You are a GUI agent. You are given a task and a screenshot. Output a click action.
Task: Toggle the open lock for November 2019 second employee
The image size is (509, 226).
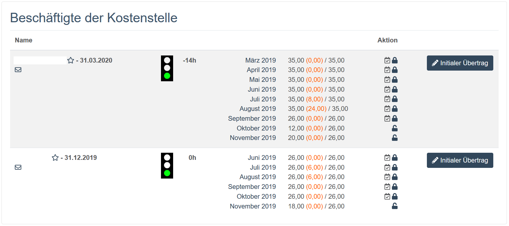395,206
